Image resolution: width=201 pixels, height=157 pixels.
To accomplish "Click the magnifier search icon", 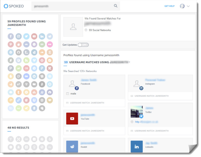I will coord(116,6).
